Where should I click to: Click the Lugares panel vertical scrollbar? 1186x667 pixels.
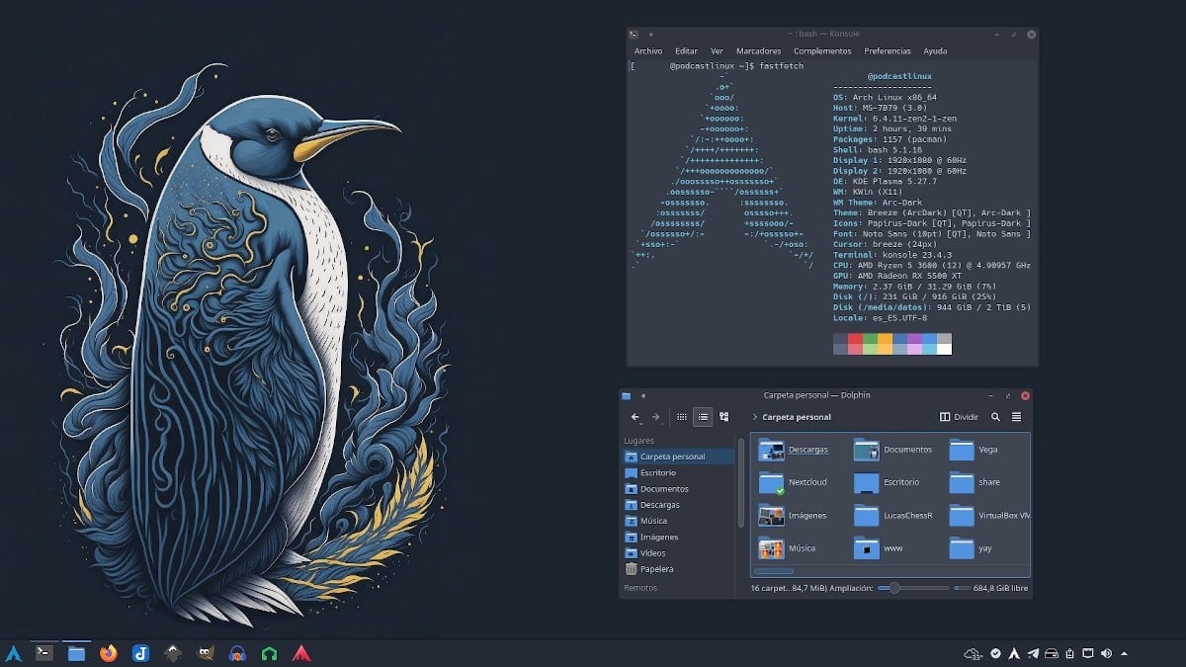(x=742, y=484)
